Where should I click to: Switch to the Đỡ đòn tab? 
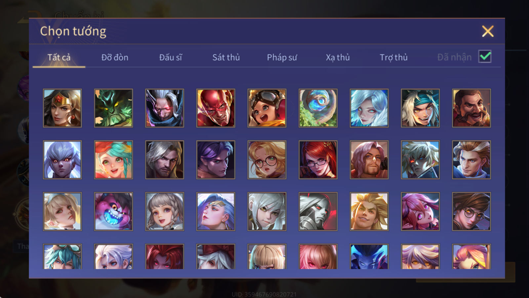click(115, 57)
